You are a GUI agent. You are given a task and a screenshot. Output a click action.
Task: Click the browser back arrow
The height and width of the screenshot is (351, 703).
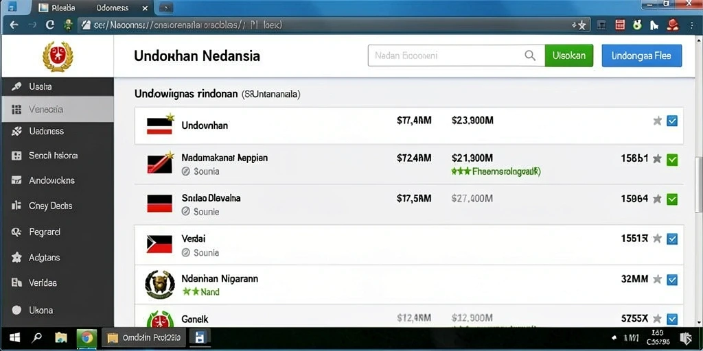point(14,25)
